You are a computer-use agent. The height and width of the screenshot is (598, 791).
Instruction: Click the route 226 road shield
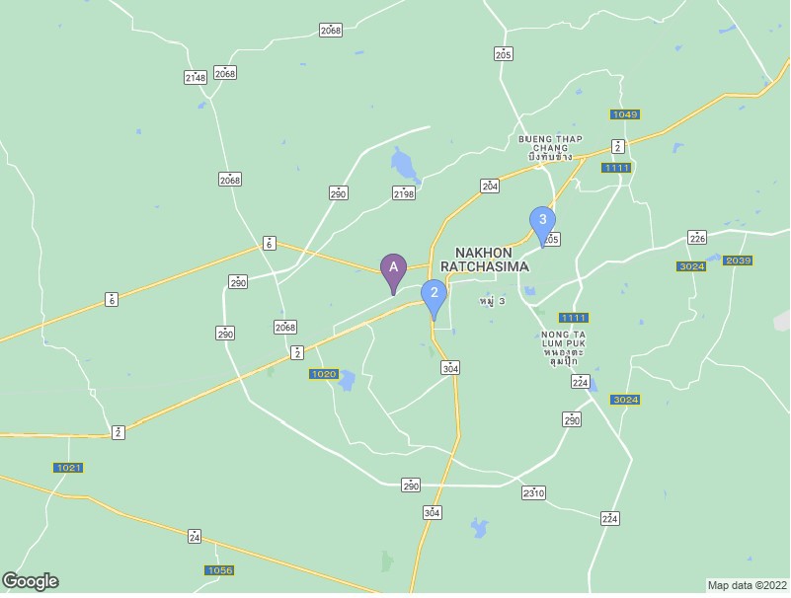697,237
